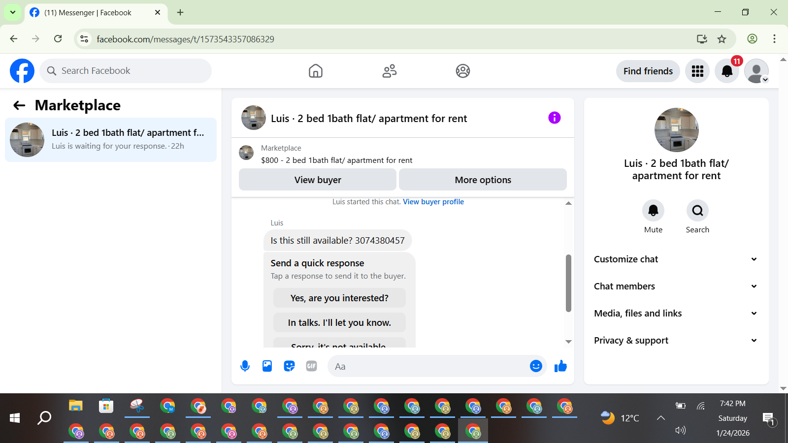The image size is (788, 443).
Task: Click the Aa message input field
Action: click(427, 366)
